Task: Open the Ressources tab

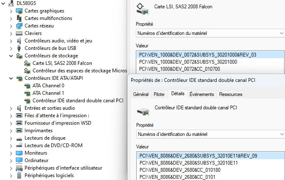Action: (231, 94)
